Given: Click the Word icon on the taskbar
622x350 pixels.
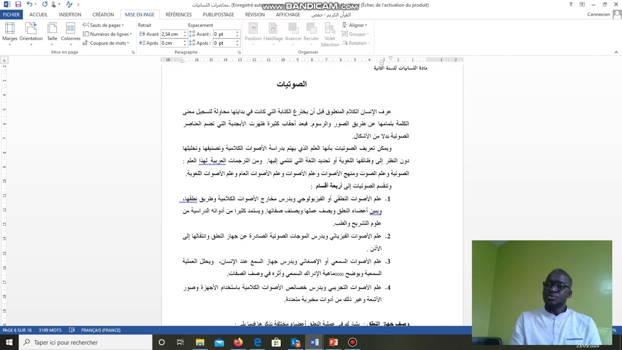Looking at the screenshot, I should click(314, 342).
